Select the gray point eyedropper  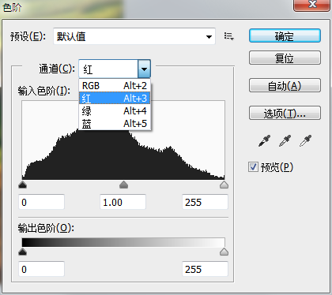285,141
